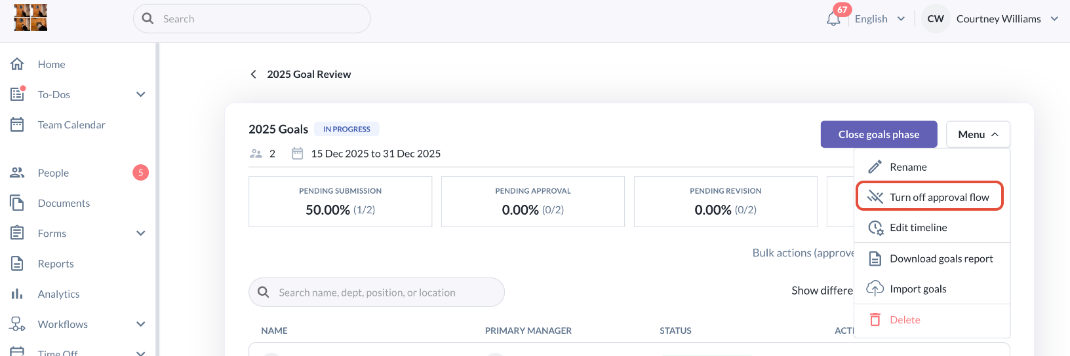Image resolution: width=1070 pixels, height=356 pixels.
Task: Click the Home house icon in sidebar
Action: [17, 64]
